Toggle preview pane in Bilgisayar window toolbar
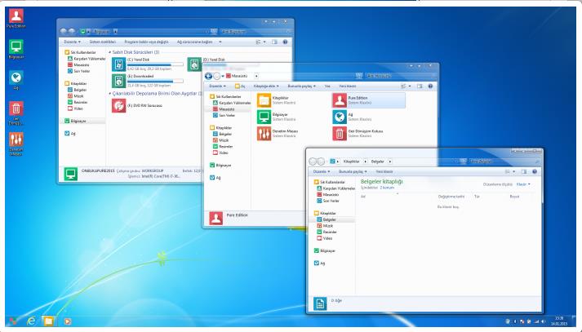582x332 pixels. click(274, 42)
